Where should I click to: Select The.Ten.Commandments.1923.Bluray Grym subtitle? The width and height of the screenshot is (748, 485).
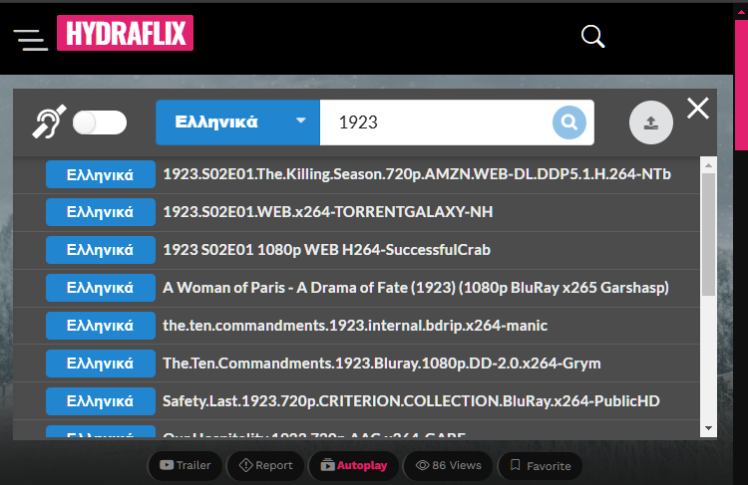382,364
